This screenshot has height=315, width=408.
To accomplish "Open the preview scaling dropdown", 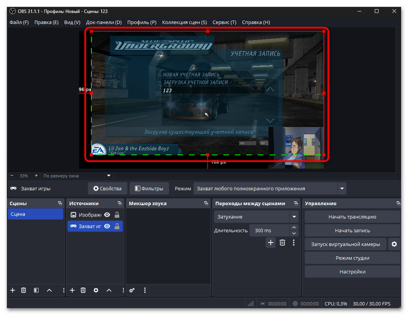I will 109,176.
